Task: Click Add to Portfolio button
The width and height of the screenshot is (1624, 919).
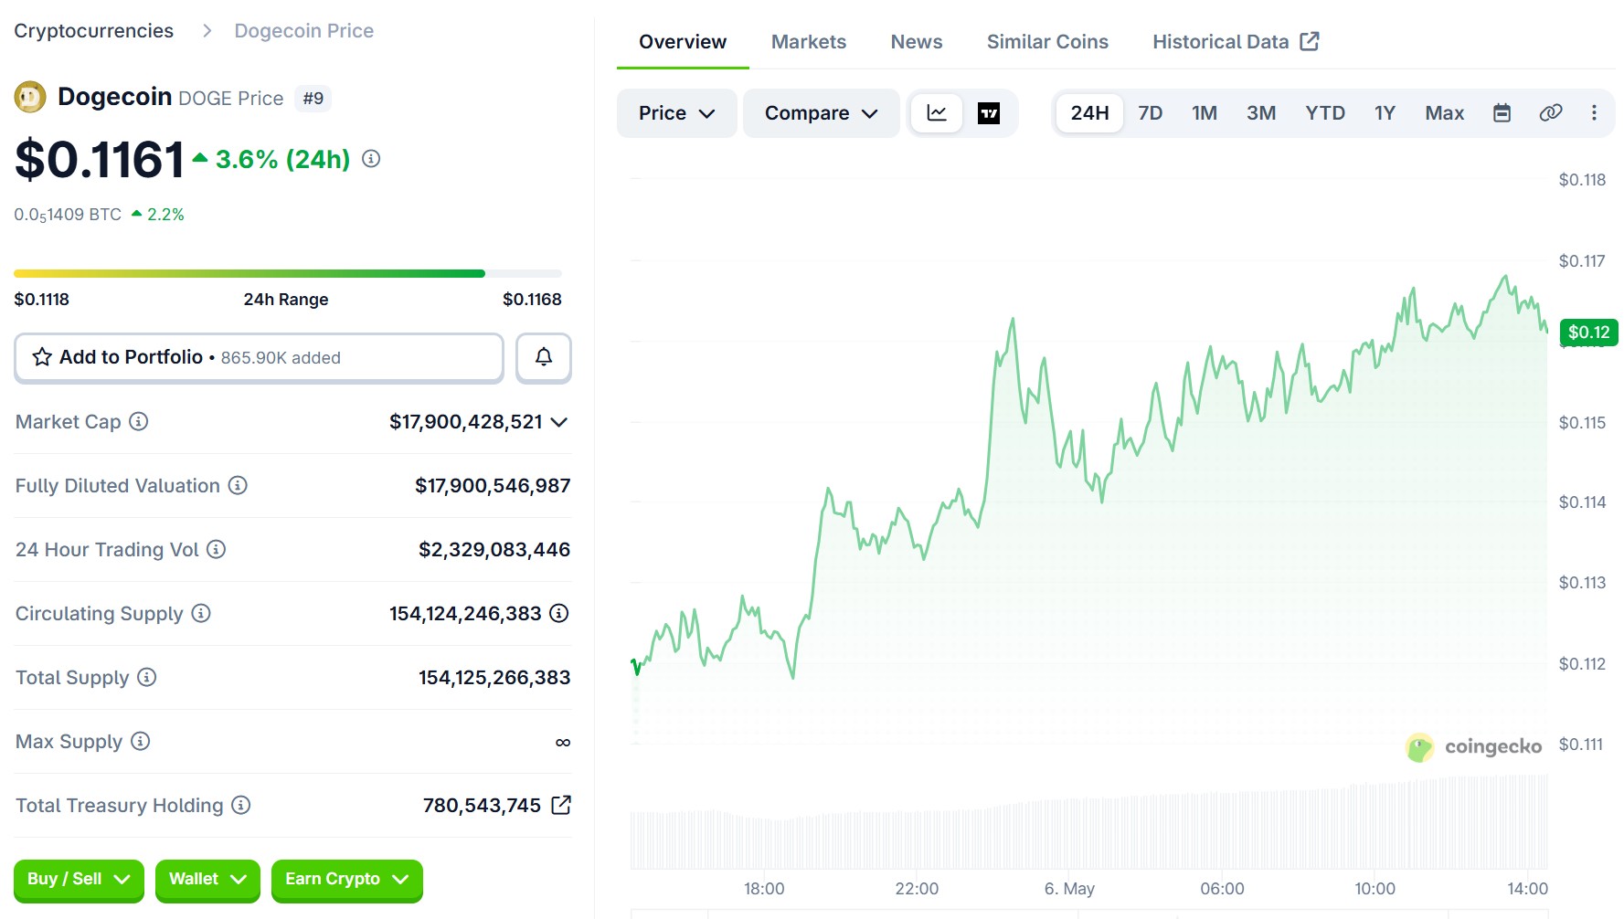Action: [x=259, y=357]
